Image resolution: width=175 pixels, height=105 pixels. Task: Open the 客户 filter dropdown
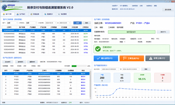pyautogui.click(x=12, y=23)
